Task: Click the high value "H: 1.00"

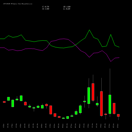Action: (x=67, y=7)
